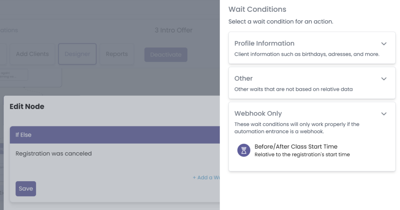Switch to the Add Clients tab
Viewport: 400px width, 210px height.
32,54
